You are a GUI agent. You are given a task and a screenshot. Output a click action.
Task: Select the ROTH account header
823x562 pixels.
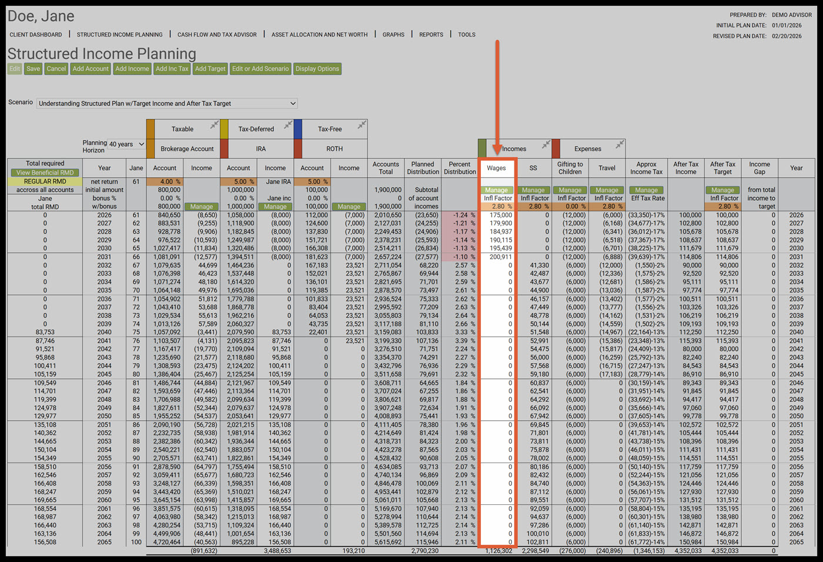pyautogui.click(x=334, y=149)
